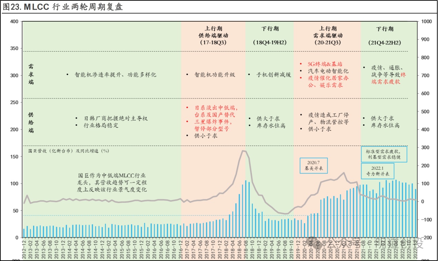
Task: Click the 2016-12 date label on x-axis
Action: pos(181,249)
